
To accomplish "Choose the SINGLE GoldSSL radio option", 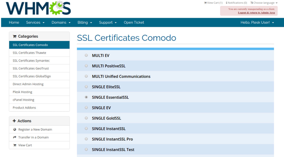I will (x=86, y=118).
